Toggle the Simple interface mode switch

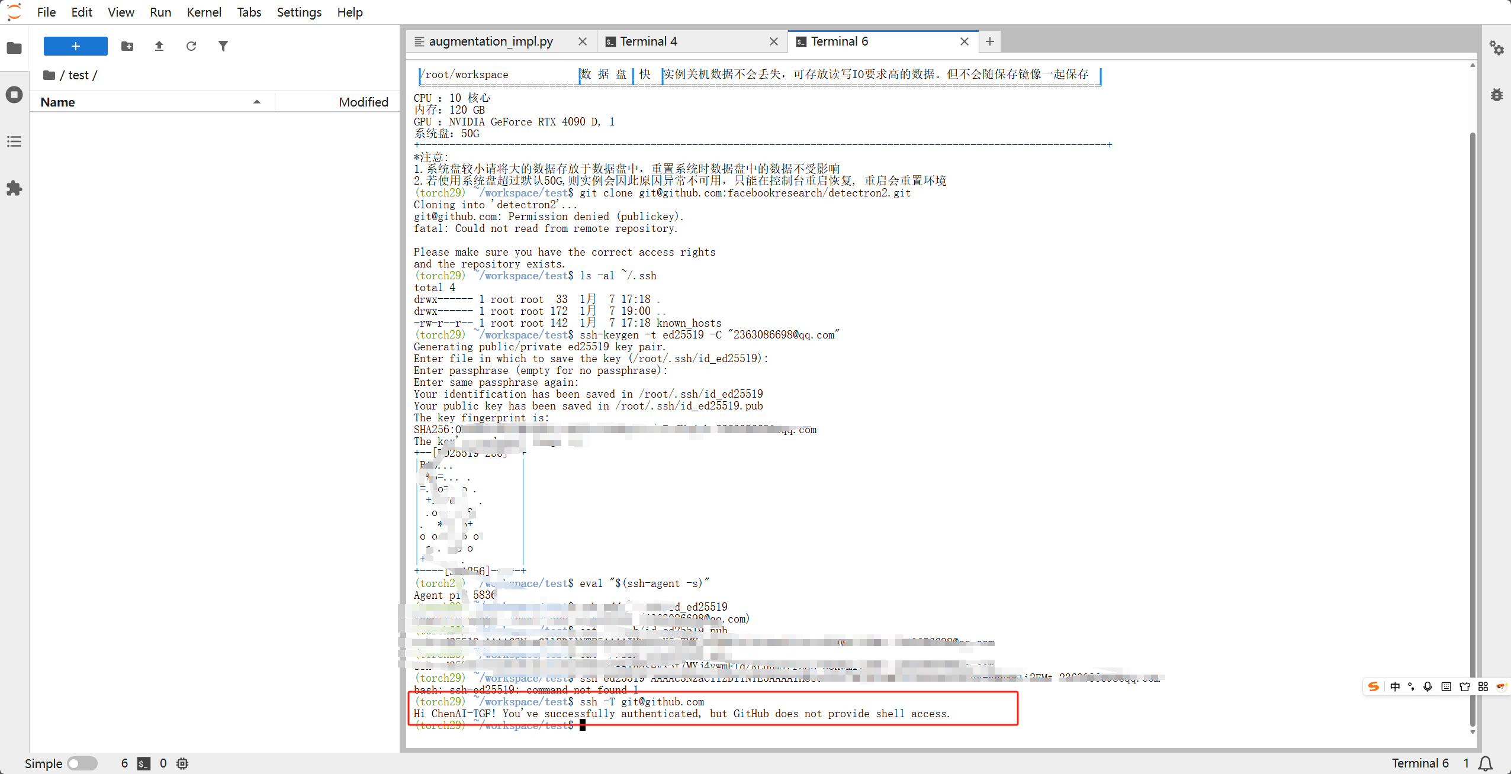82,763
